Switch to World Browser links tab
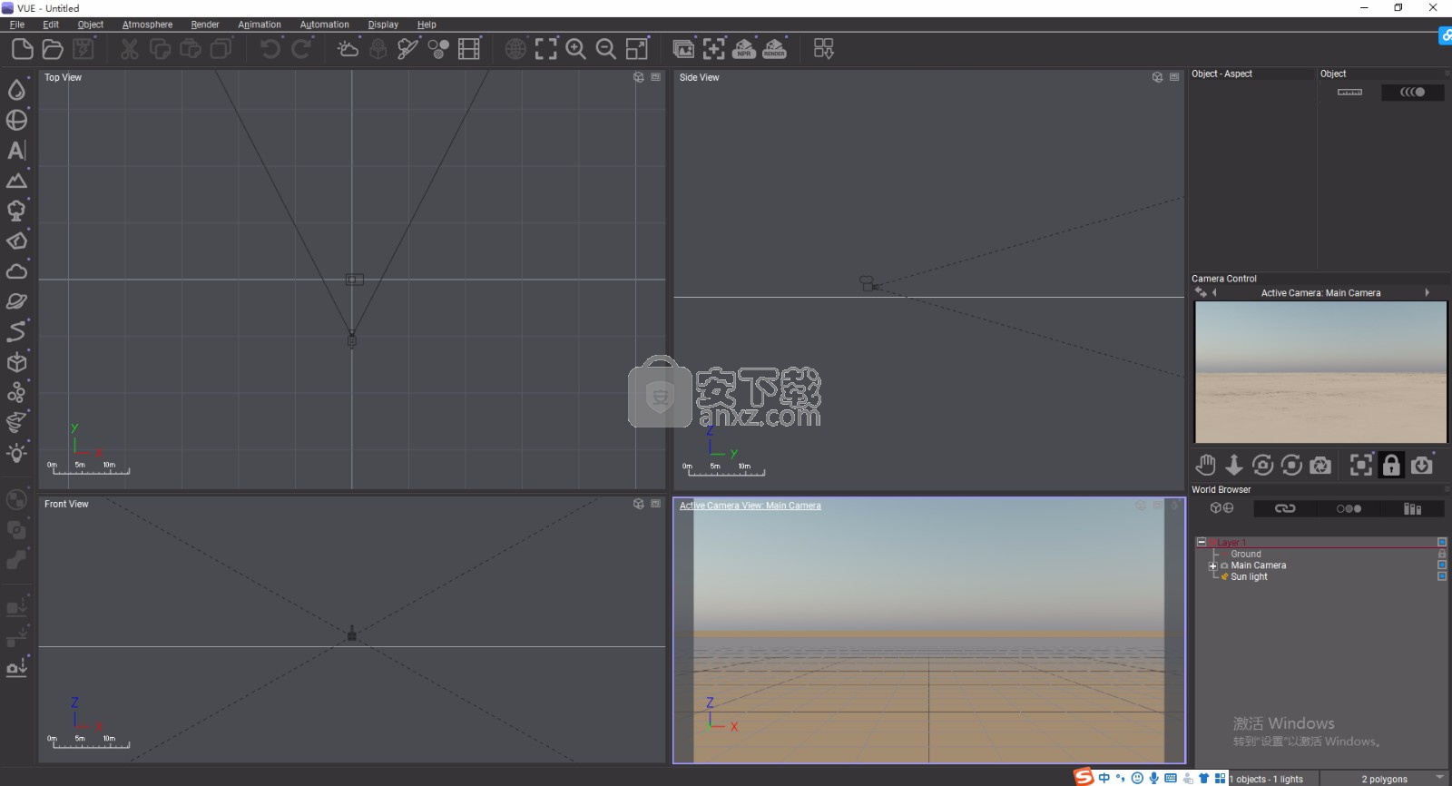1452x786 pixels. (x=1285, y=508)
